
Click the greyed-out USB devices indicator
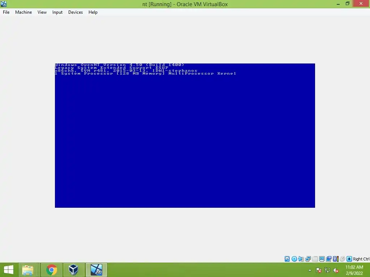[x=315, y=259]
